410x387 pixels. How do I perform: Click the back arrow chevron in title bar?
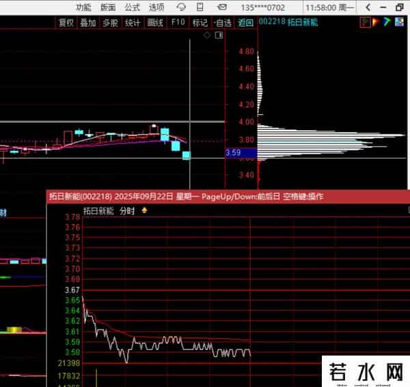368,8
